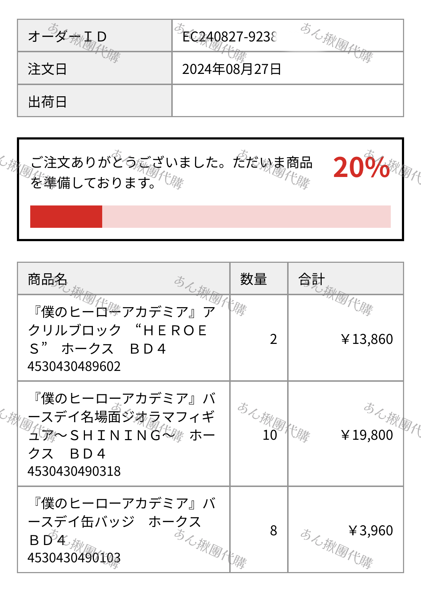The width and height of the screenshot is (421, 589).
Task: Open the ジオラマフィギュア SHINING ホークス item
Action: coord(122,426)
